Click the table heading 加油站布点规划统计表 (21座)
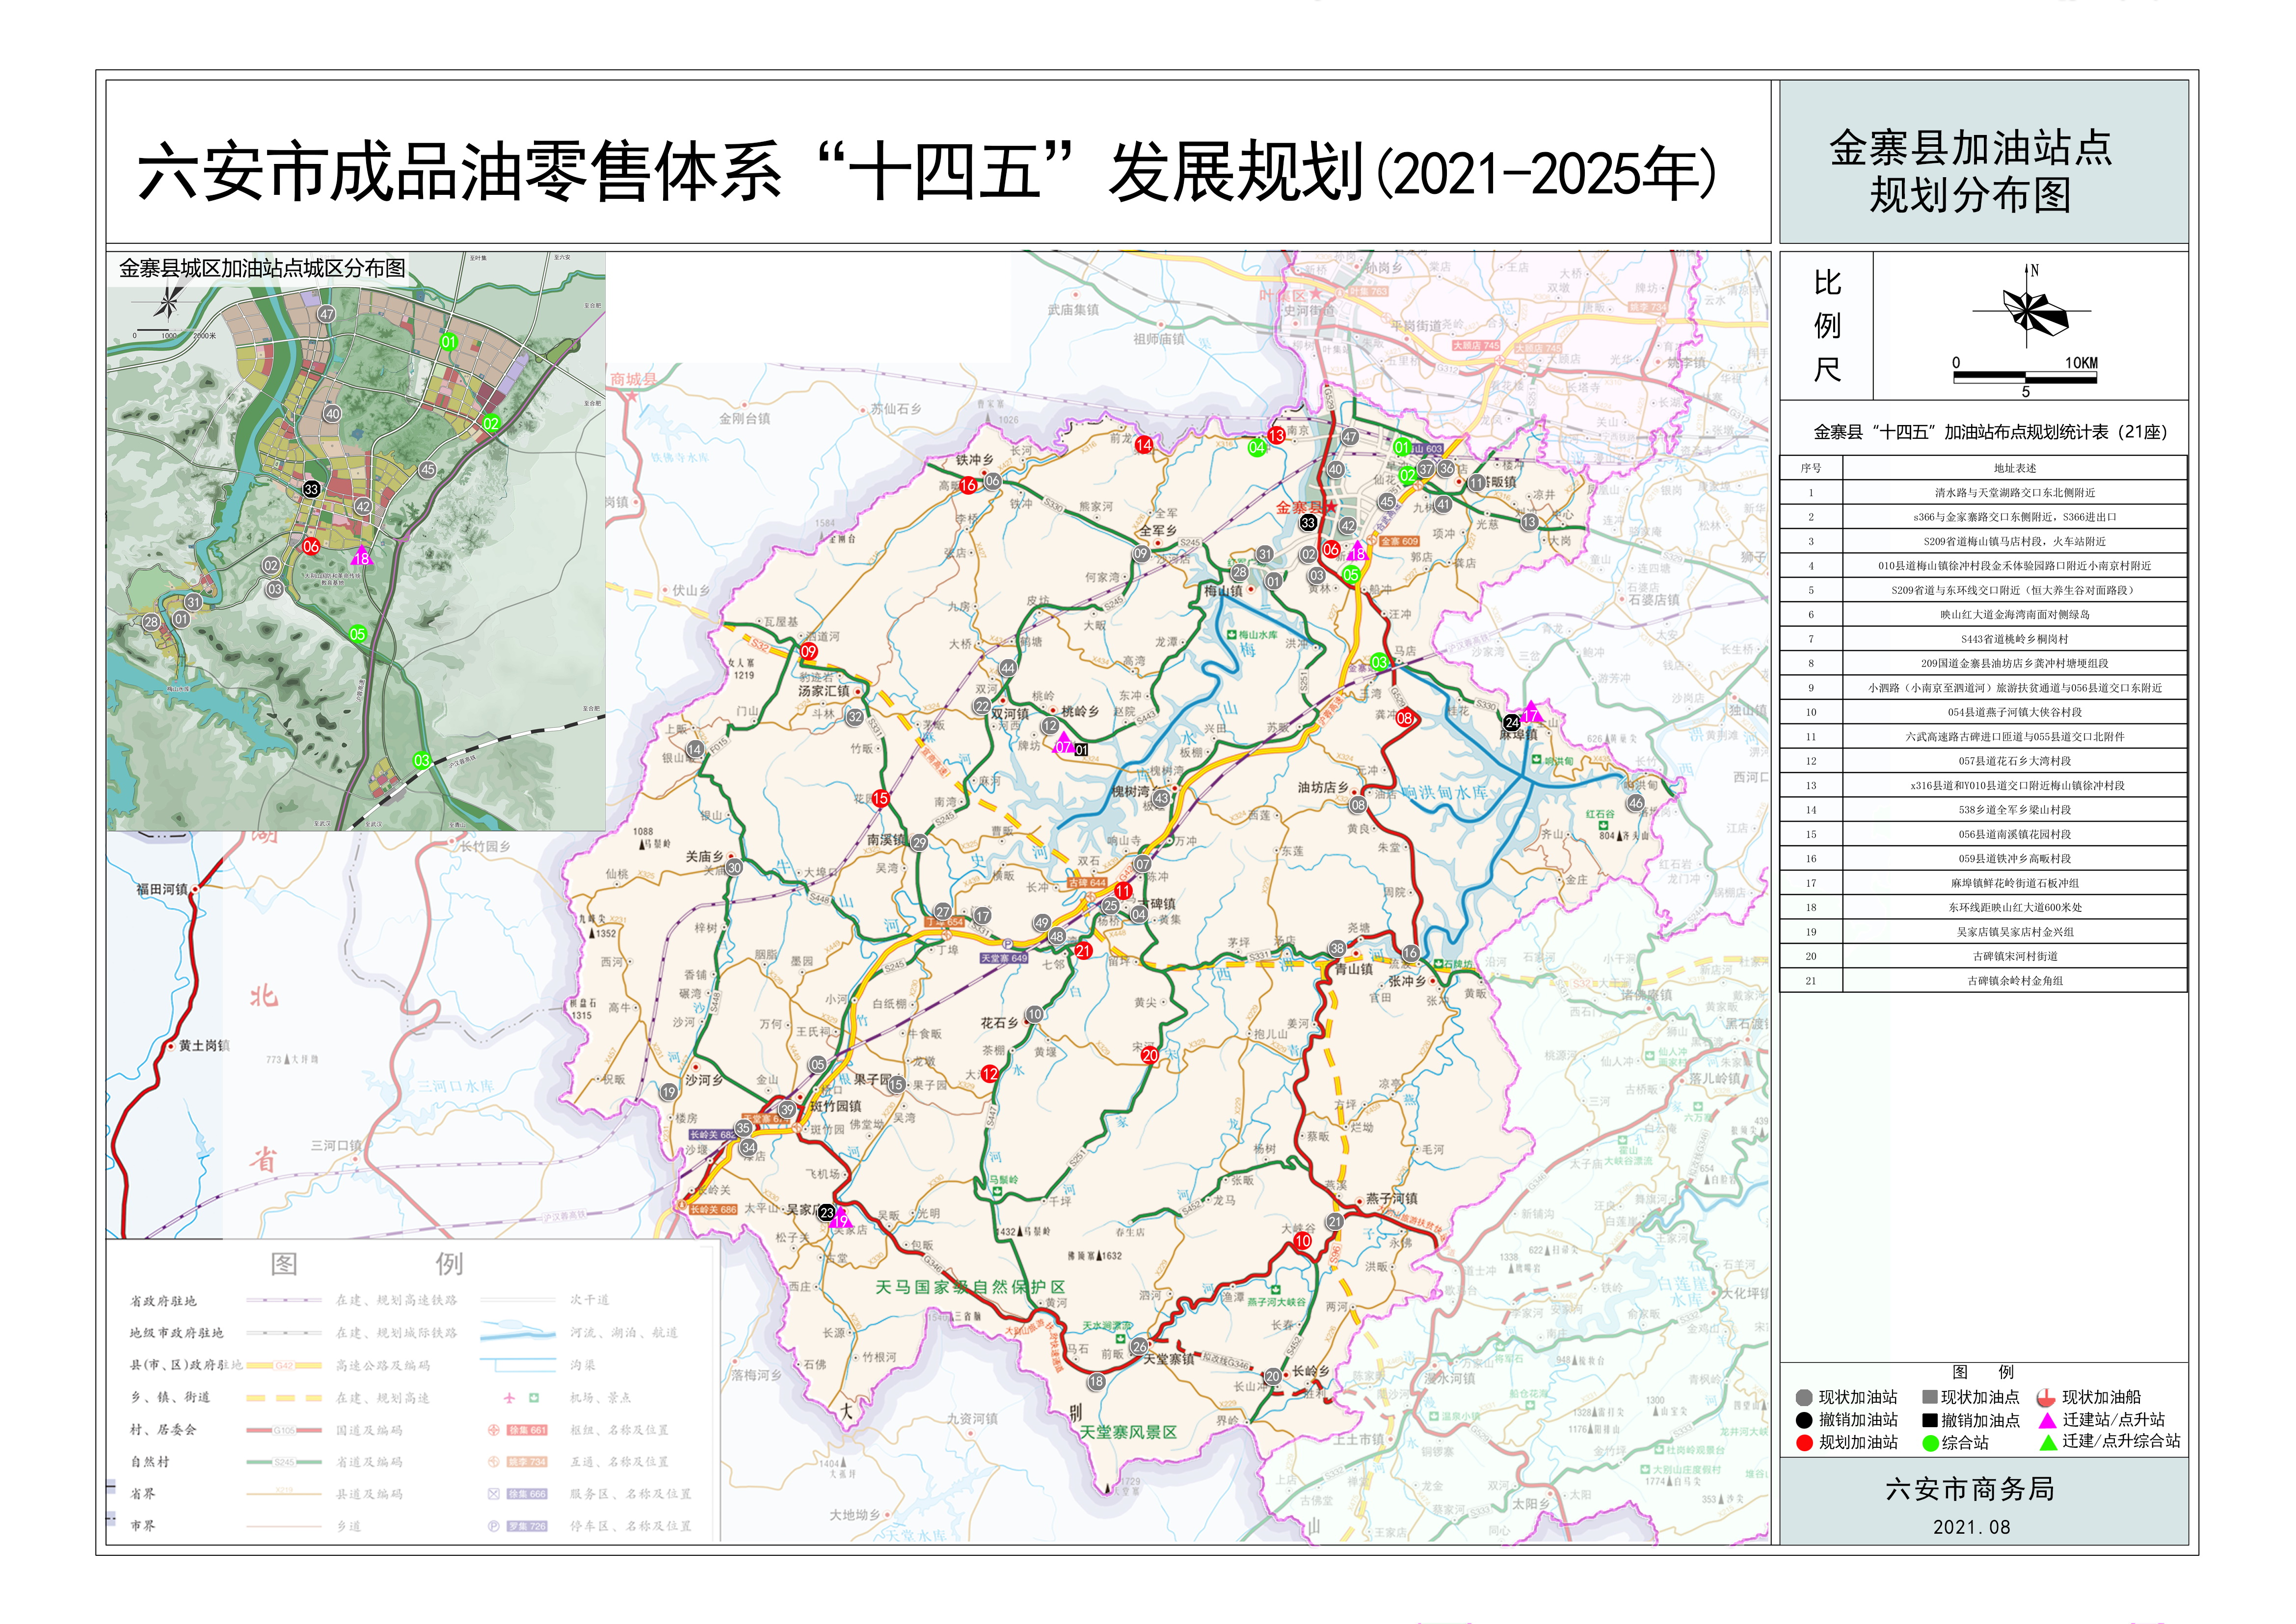The height and width of the screenshot is (1624, 2296). (x=1990, y=432)
